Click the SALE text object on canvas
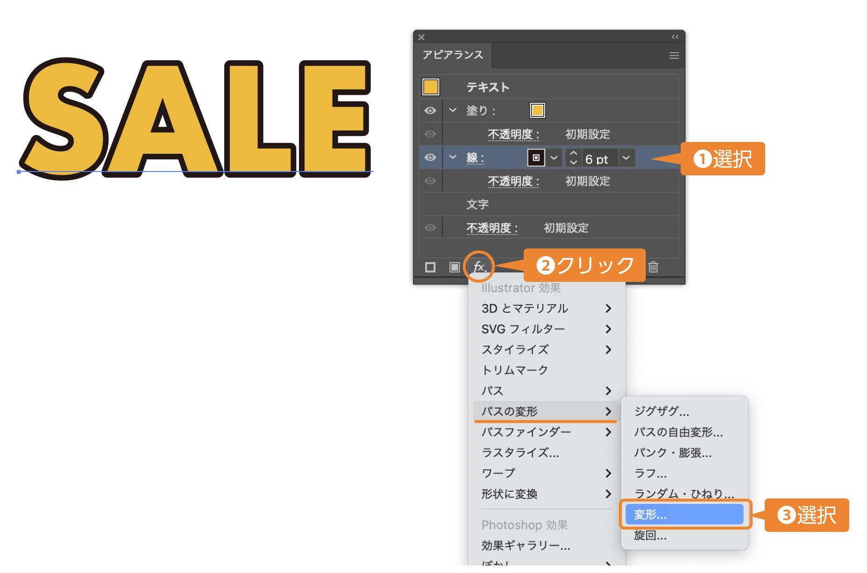 (196, 119)
